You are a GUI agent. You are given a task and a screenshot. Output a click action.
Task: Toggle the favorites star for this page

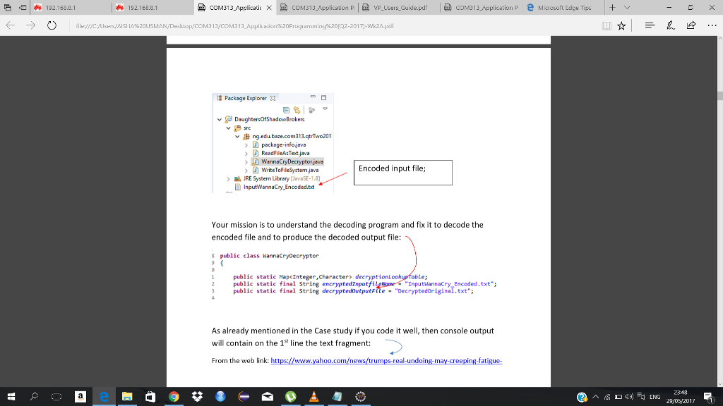(x=621, y=25)
